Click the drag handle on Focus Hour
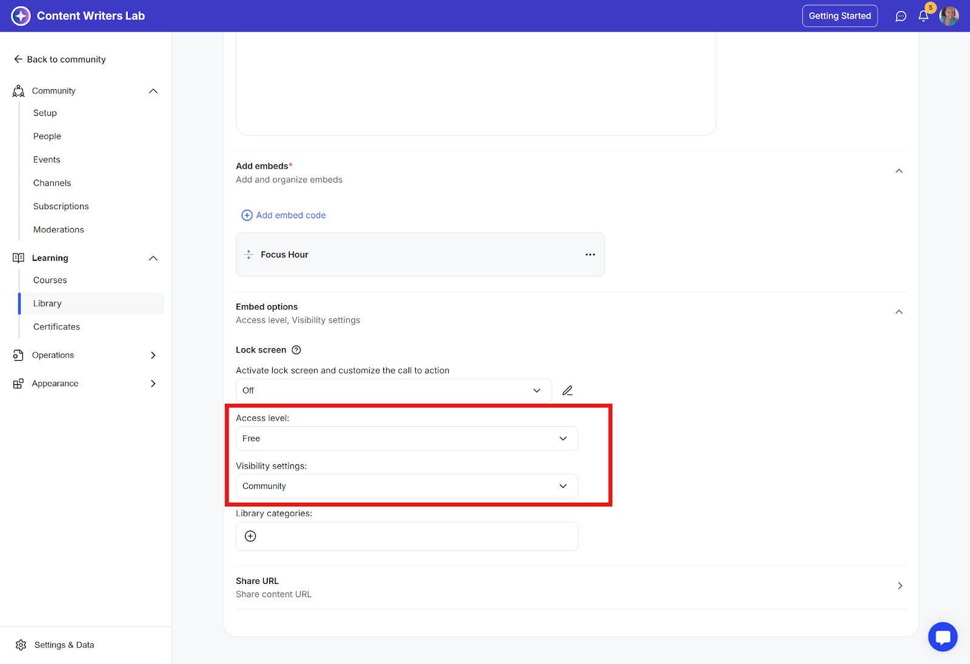This screenshot has width=970, height=664. click(249, 255)
